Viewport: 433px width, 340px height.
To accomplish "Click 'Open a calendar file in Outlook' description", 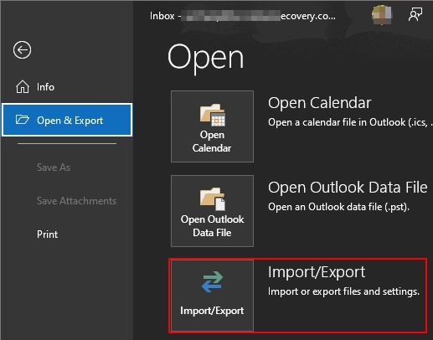I will pyautogui.click(x=350, y=122).
